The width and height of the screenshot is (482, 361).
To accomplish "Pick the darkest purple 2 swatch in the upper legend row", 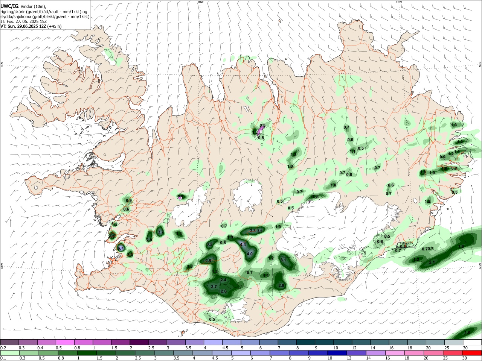I will coord(139,342).
